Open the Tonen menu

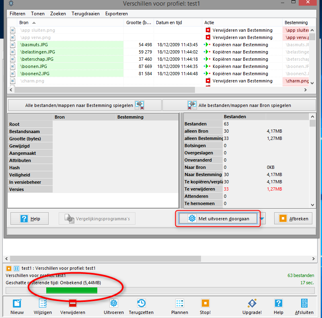(x=38, y=14)
